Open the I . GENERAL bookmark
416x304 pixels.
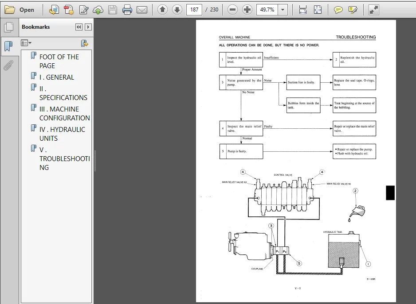pos(57,77)
